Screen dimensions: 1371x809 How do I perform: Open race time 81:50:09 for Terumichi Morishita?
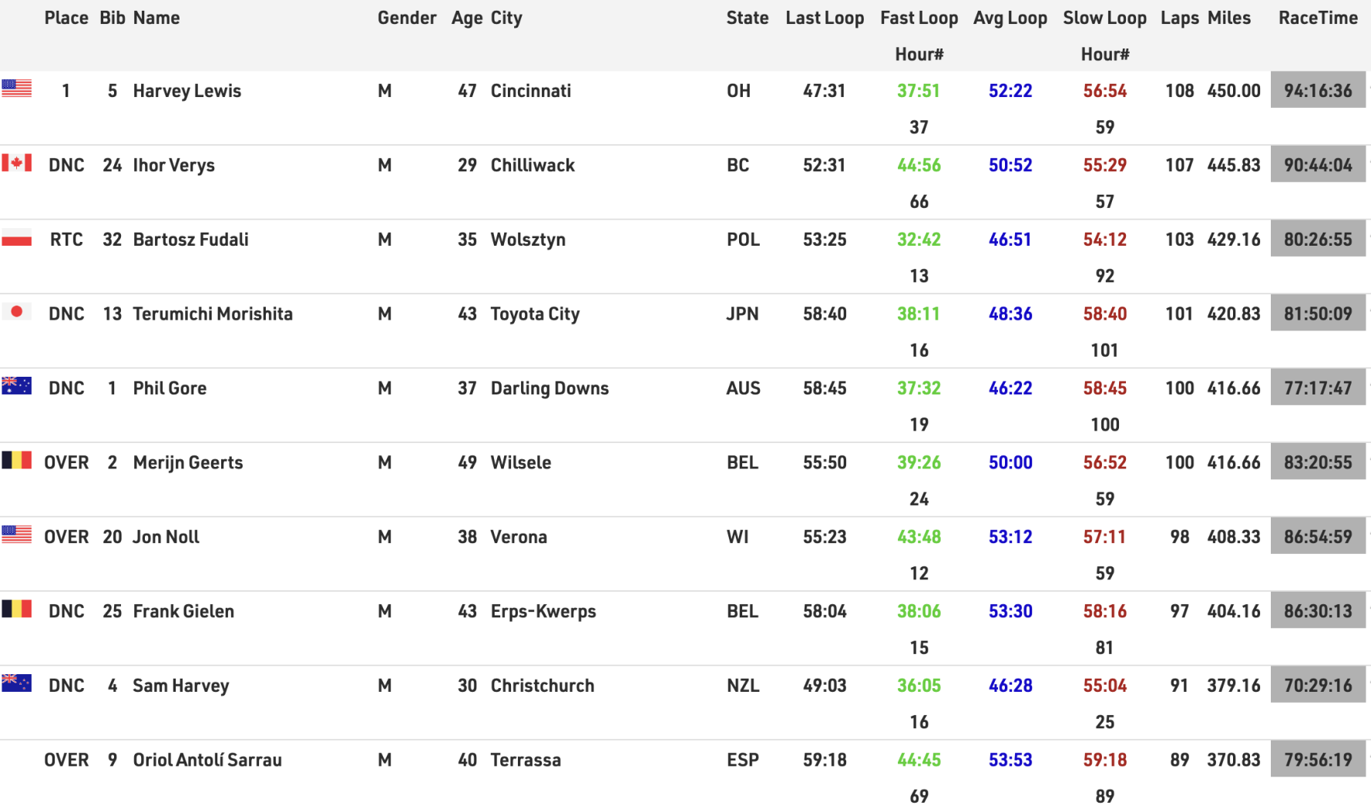click(1318, 313)
